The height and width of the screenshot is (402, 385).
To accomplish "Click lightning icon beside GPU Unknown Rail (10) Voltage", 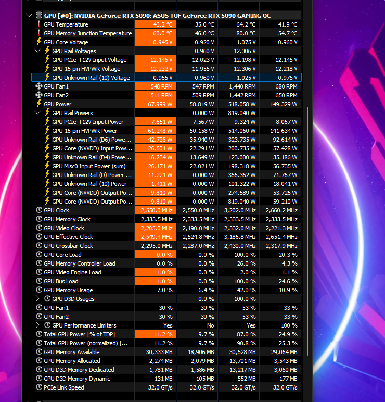I will (x=47, y=78).
